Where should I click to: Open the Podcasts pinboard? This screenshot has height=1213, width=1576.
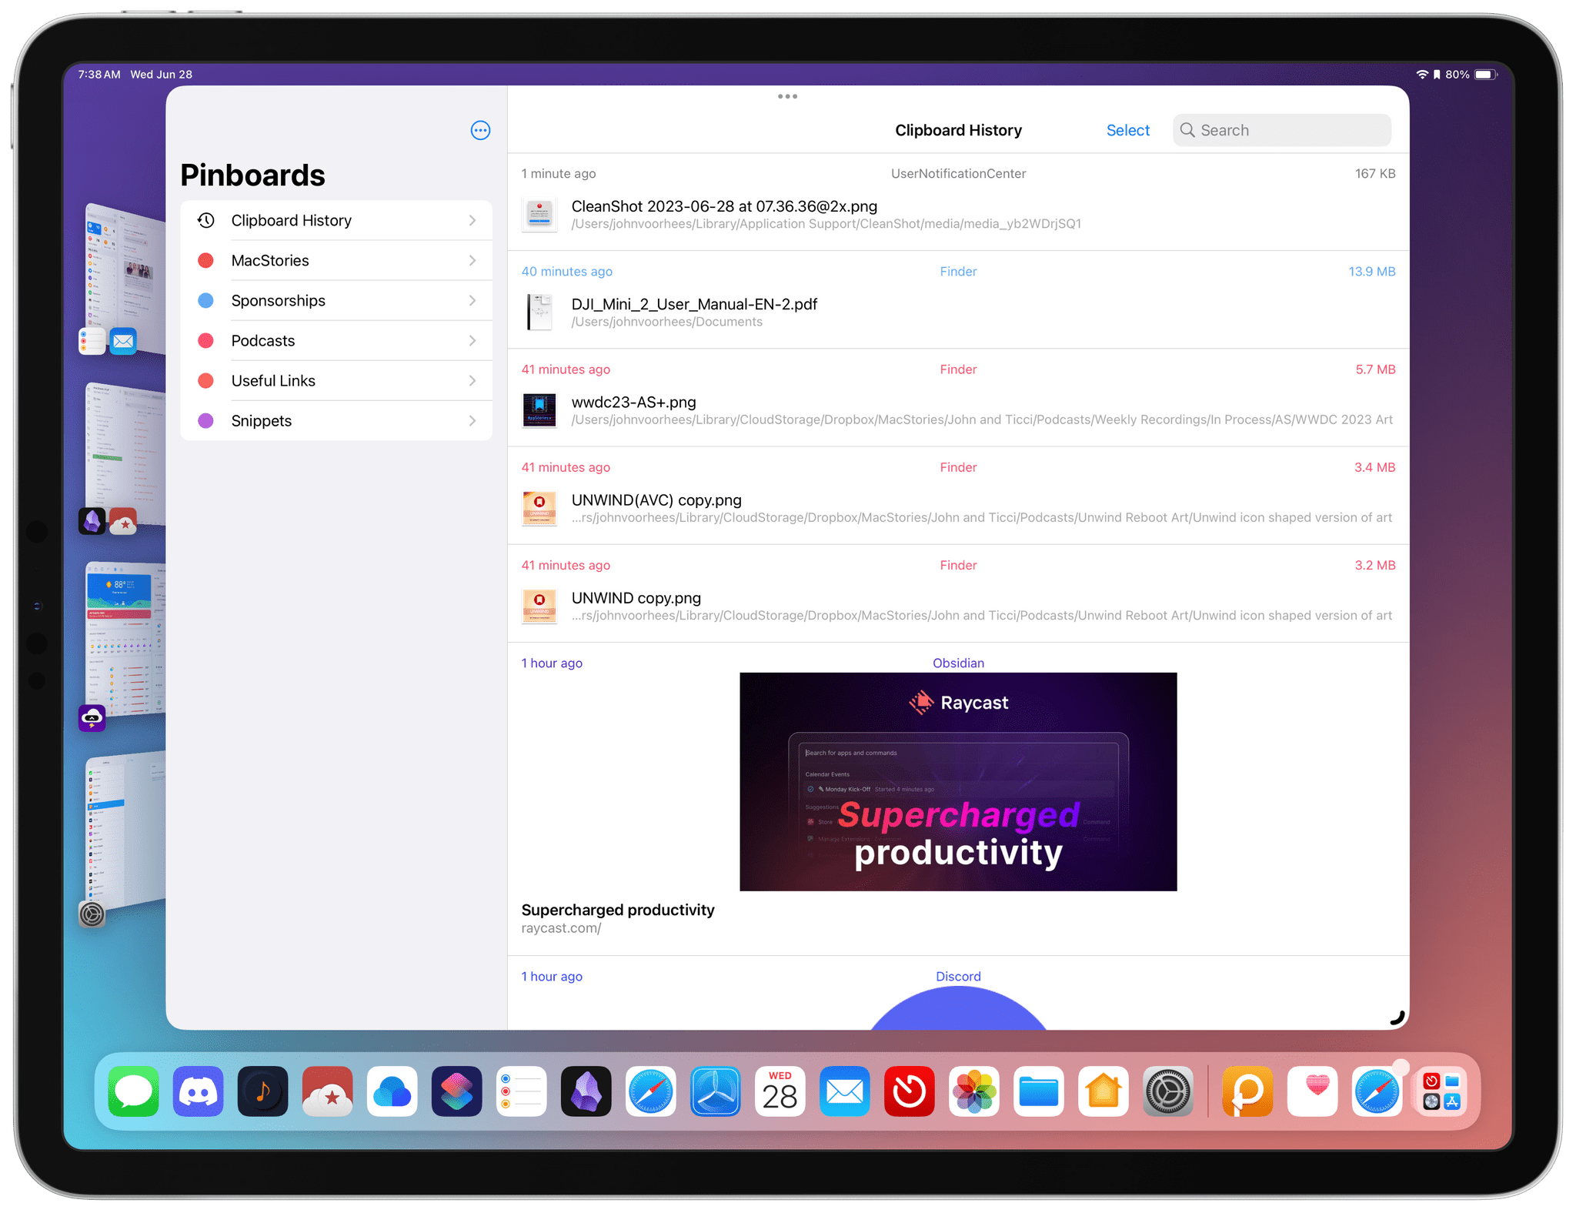pyautogui.click(x=336, y=340)
